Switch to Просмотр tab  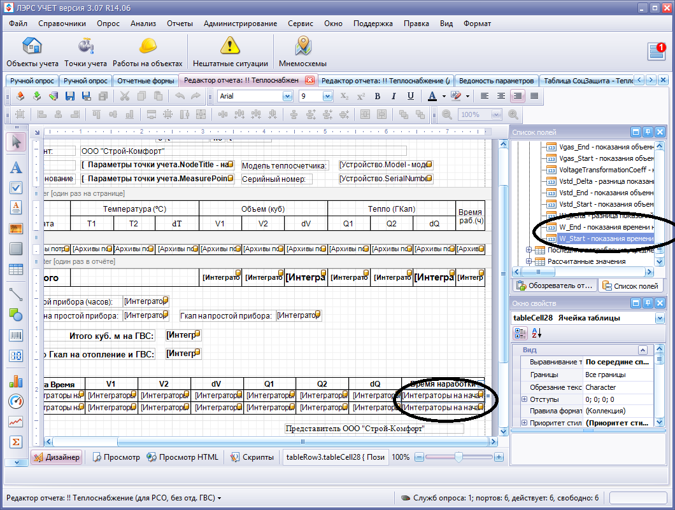click(117, 457)
